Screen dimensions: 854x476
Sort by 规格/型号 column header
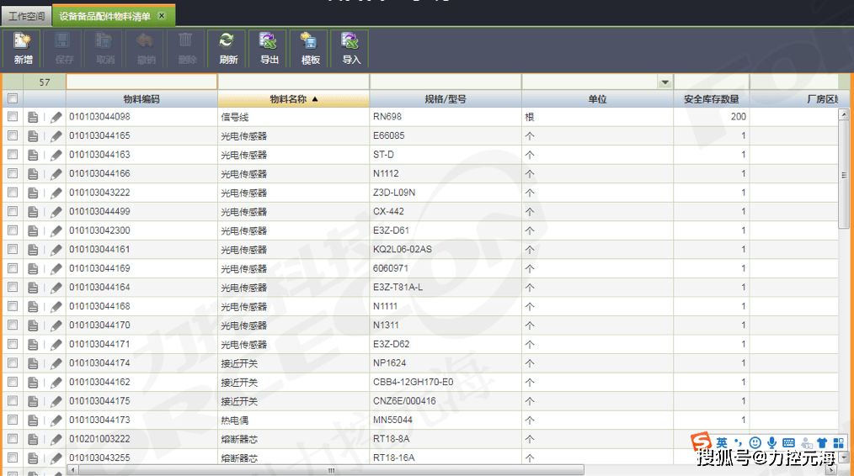446,99
